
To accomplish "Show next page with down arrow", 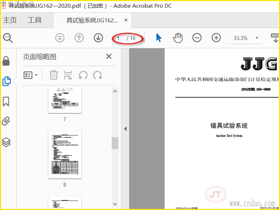I will 98,38.
